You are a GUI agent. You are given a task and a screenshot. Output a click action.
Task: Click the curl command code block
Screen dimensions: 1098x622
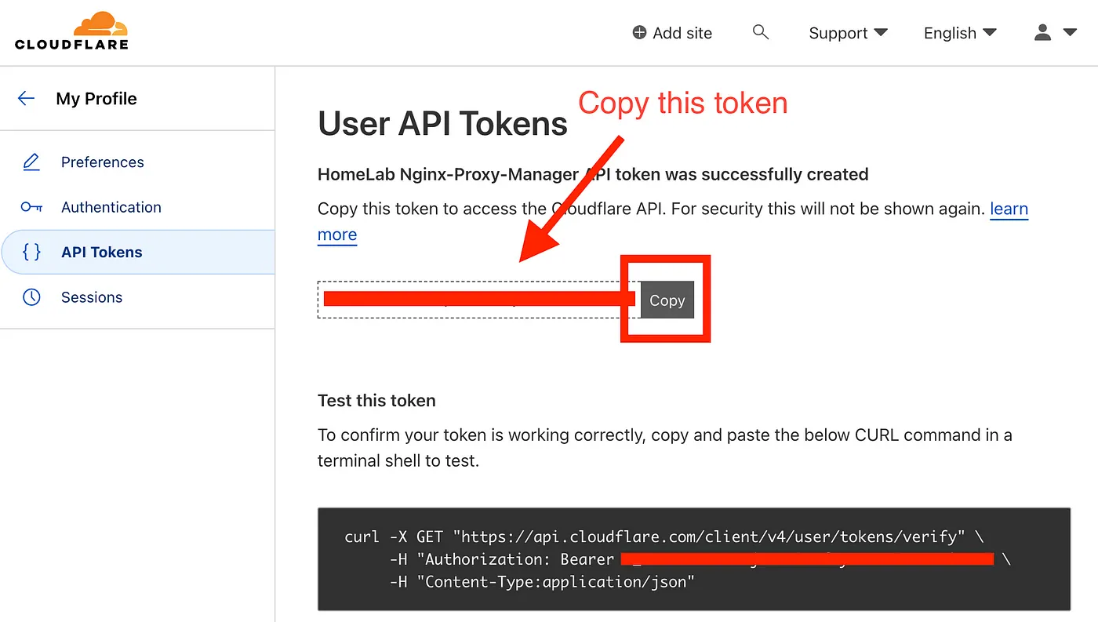click(694, 559)
